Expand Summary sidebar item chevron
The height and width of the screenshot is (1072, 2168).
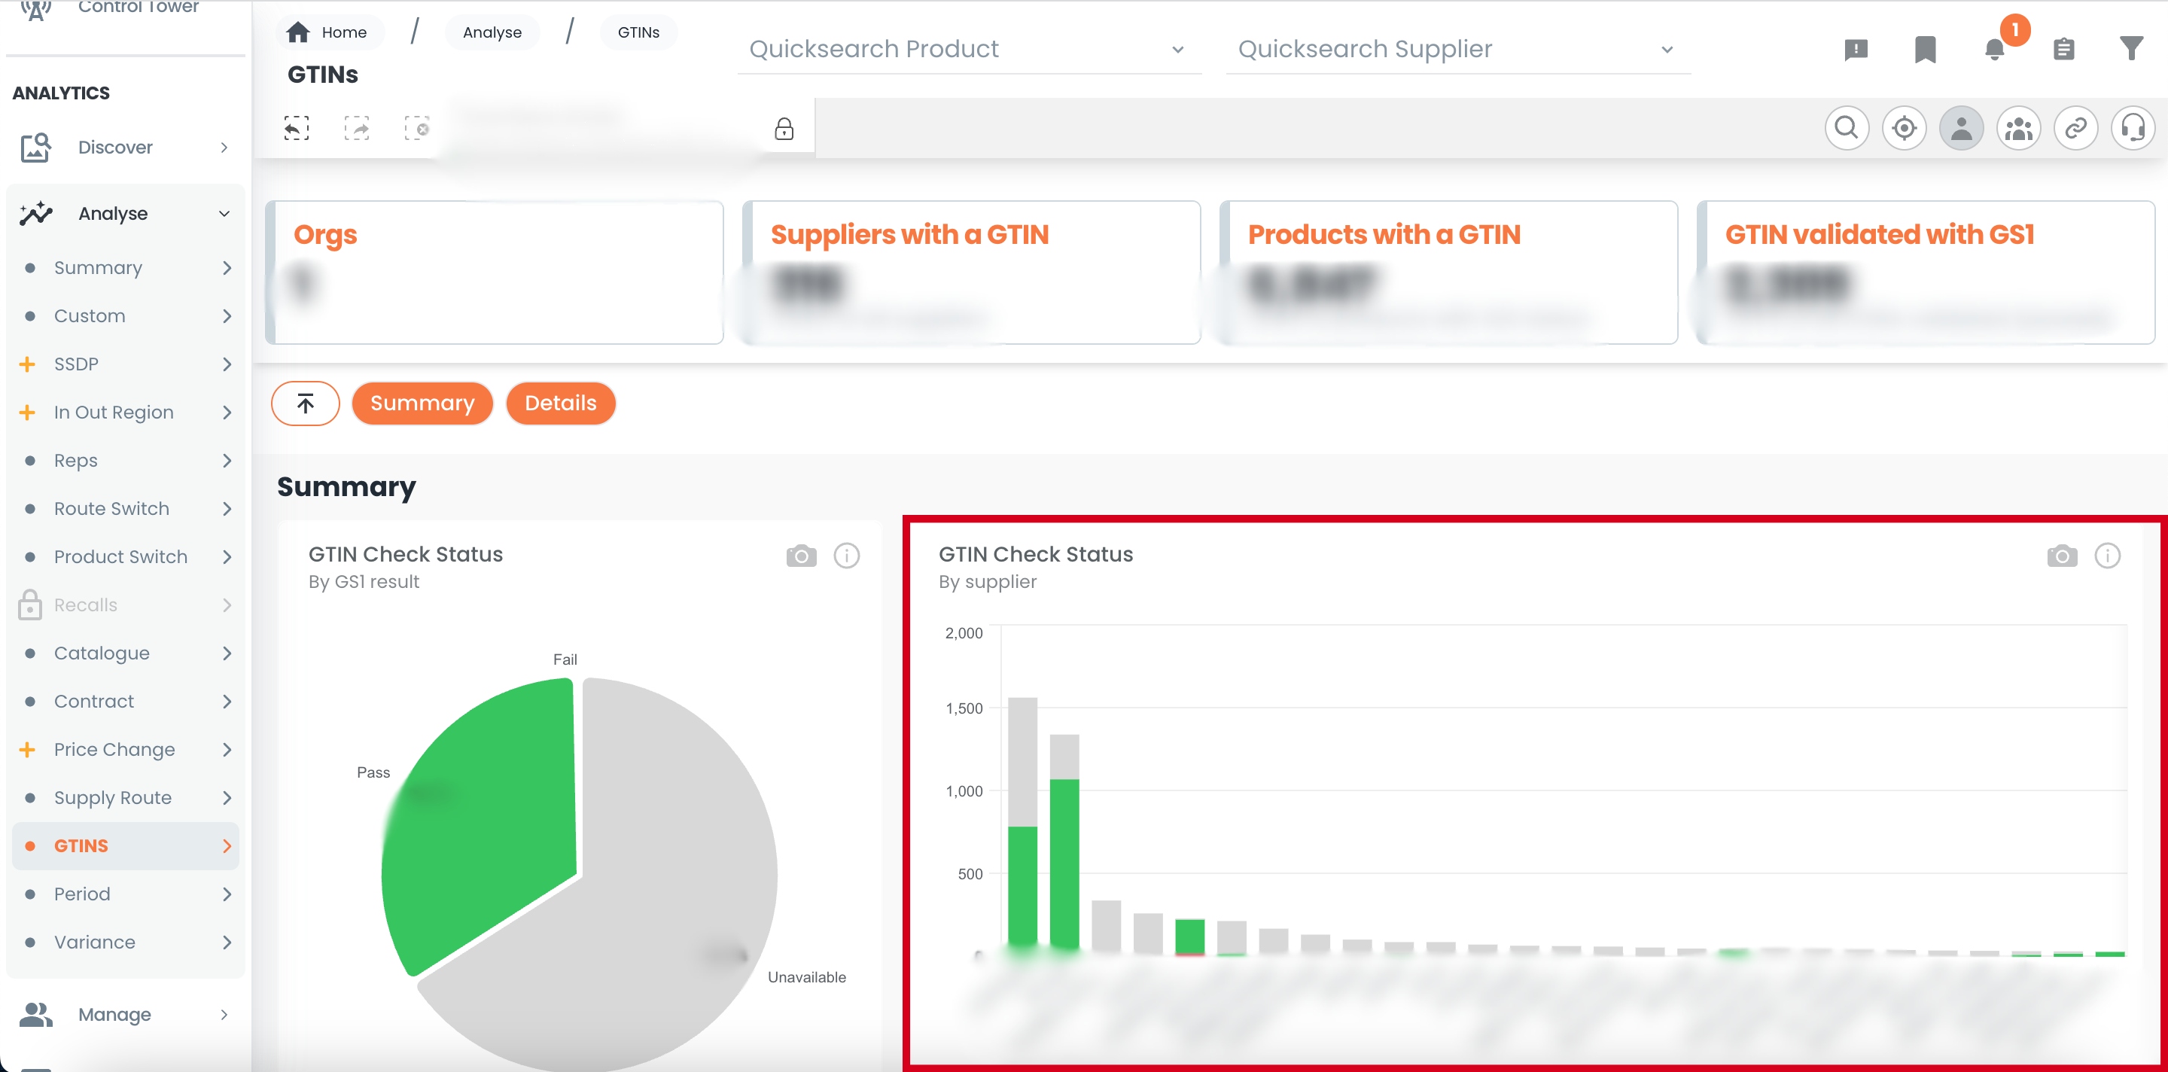coord(227,267)
